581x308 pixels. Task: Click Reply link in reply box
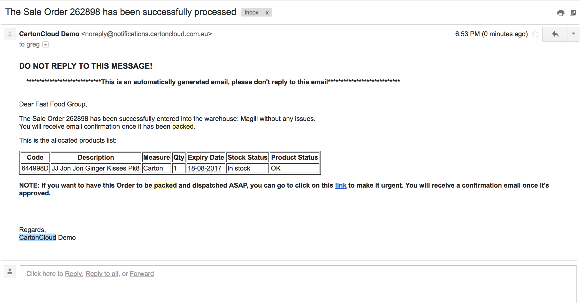point(73,274)
